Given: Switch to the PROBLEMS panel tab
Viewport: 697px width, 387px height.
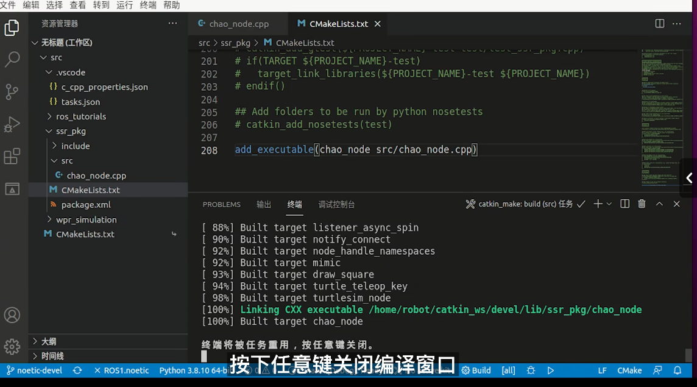Looking at the screenshot, I should pos(222,204).
